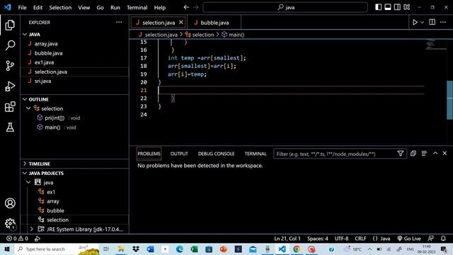Open the OUTPUT panel tab
Image resolution: width=453 pixels, height=255 pixels.
click(179, 154)
